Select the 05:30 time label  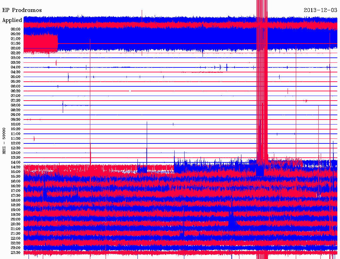16,82
